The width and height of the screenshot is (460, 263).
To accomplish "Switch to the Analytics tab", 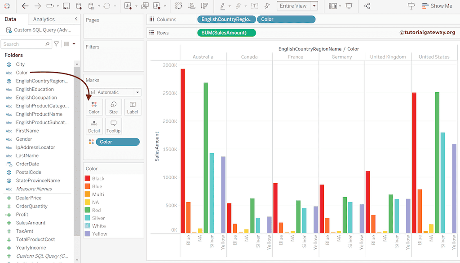I will click(44, 19).
